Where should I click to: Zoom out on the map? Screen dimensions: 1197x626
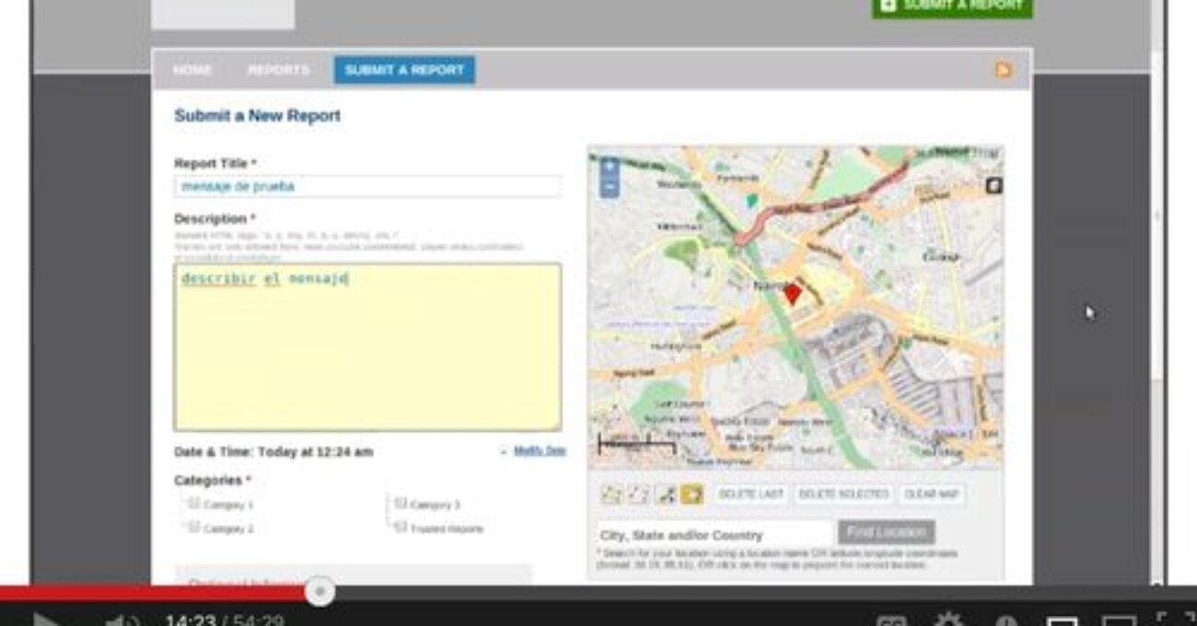[x=609, y=187]
